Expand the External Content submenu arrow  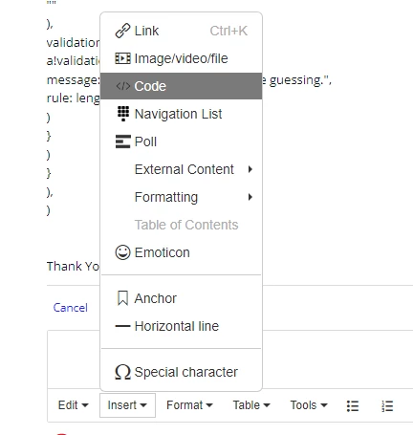(x=250, y=169)
